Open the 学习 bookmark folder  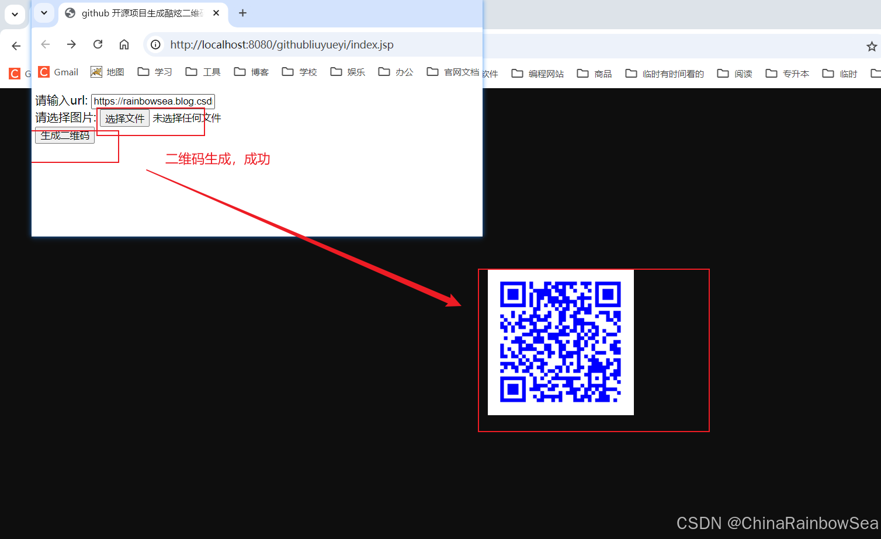(x=155, y=72)
